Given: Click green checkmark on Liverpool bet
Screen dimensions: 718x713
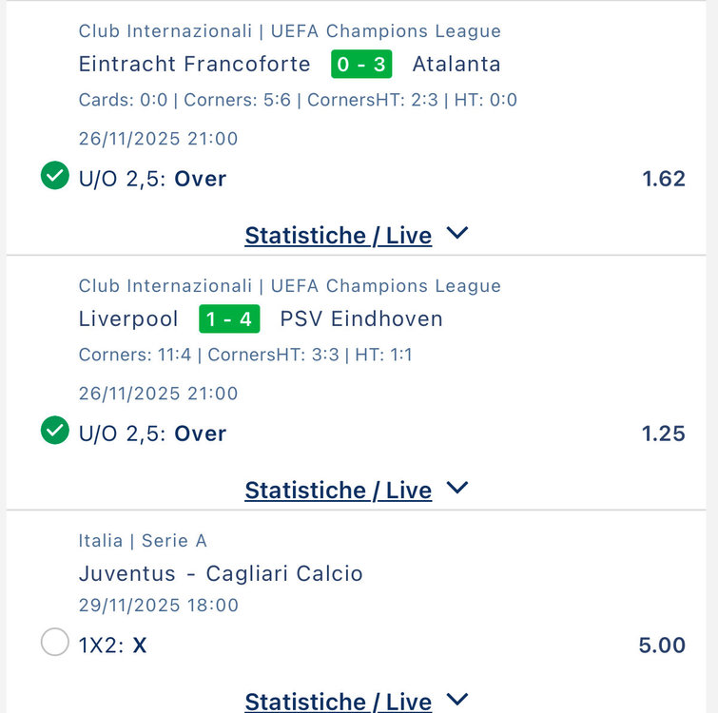Looking at the screenshot, I should (x=55, y=432).
